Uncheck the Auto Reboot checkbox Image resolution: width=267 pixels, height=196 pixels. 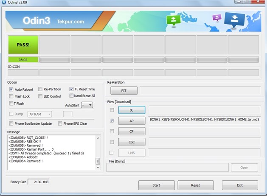11,90
